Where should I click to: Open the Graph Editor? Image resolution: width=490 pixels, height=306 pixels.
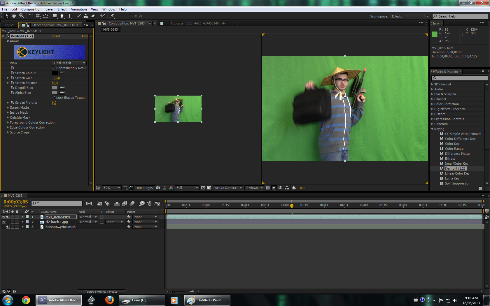click(x=157, y=203)
